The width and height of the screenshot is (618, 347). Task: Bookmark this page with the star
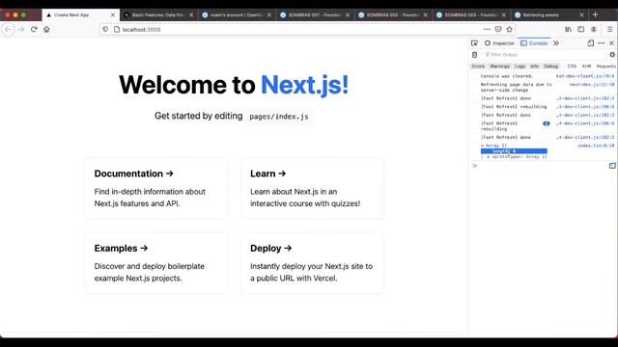(509, 29)
